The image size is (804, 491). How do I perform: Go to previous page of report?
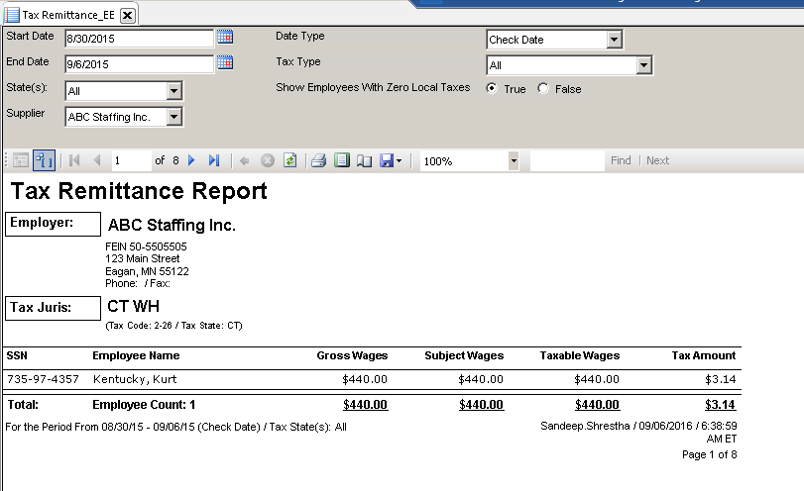click(97, 160)
